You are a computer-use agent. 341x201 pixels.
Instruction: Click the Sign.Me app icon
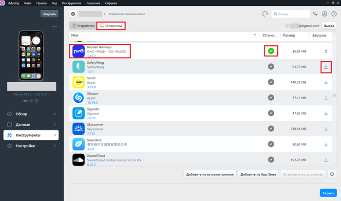pyautogui.click(x=78, y=113)
